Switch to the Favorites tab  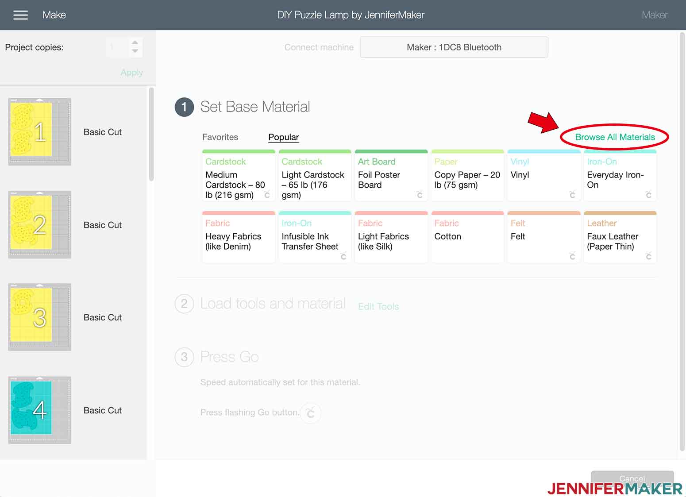tap(220, 137)
